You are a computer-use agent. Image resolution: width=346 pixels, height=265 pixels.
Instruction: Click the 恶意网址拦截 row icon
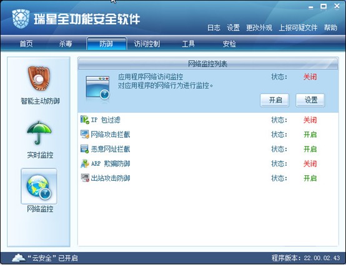tap(85, 149)
